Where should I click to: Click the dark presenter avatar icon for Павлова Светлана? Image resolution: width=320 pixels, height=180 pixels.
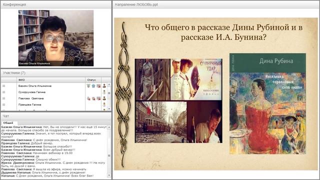104,98
